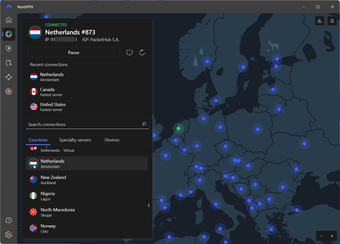The width and height of the screenshot is (340, 244).
Task: Pause the VPN connection
Action: point(73,52)
